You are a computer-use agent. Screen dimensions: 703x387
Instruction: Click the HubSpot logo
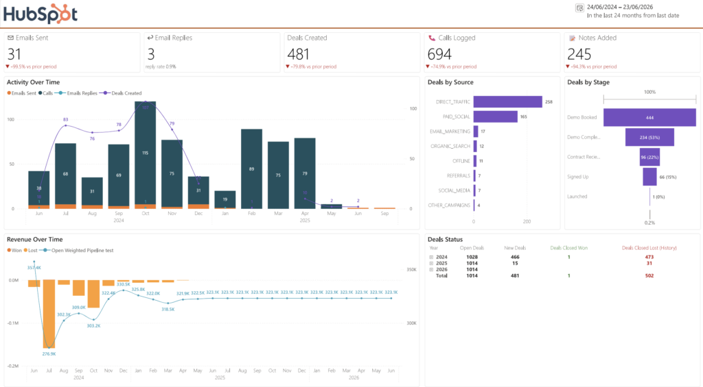click(x=41, y=14)
